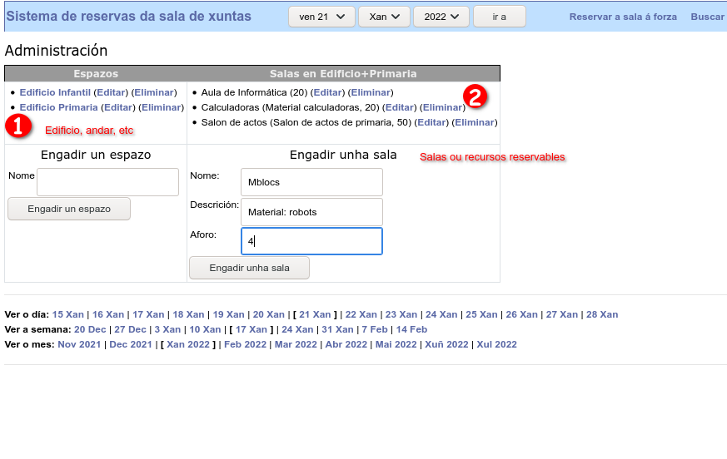The width and height of the screenshot is (727, 459).
Task: Open the 'Reservar a sala á forza' link
Action: coord(623,17)
